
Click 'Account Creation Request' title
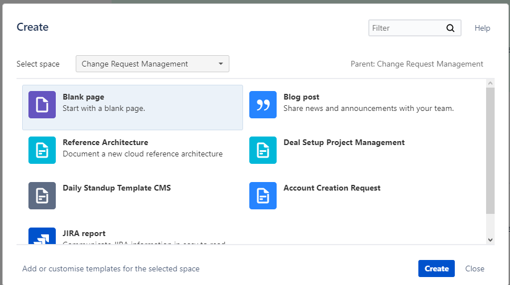[x=332, y=188]
